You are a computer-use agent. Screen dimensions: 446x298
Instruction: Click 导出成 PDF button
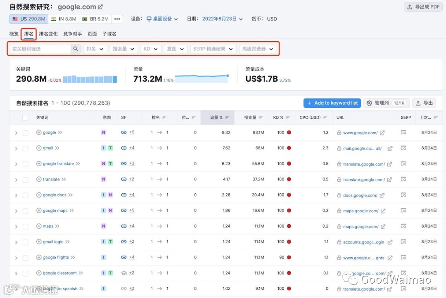423,7
